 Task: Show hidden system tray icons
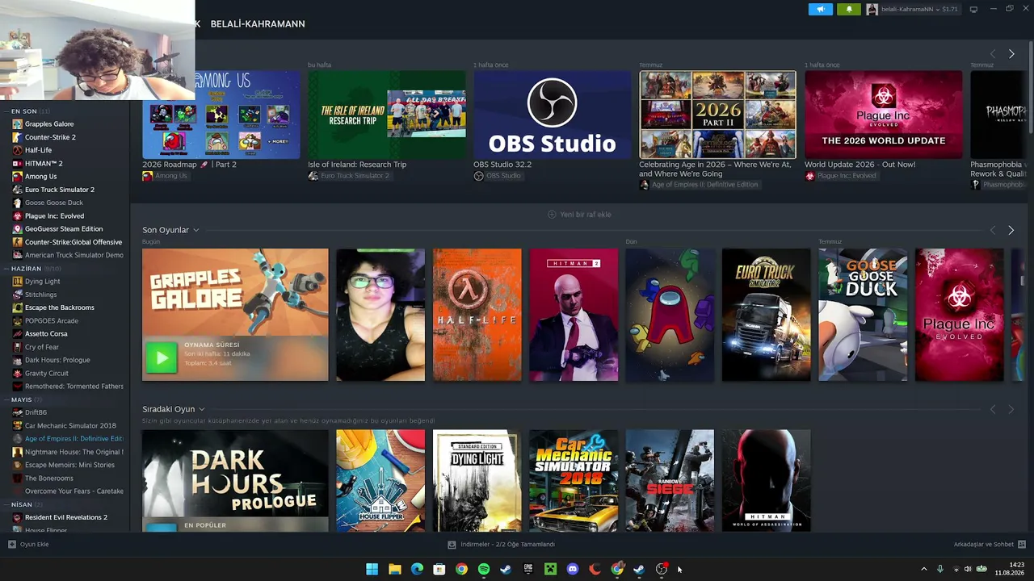[924, 570]
